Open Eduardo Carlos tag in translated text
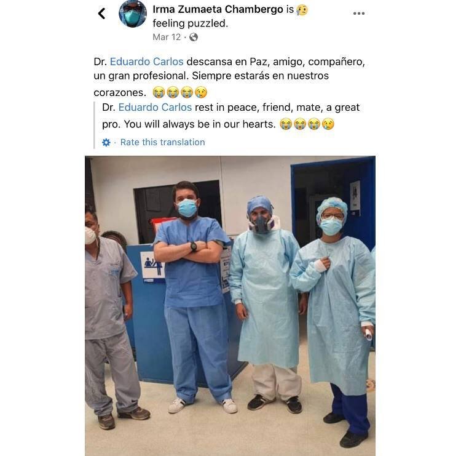Image resolution: width=461 pixels, height=456 pixels. [x=155, y=107]
